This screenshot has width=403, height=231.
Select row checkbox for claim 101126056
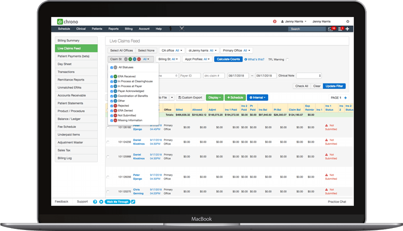pos(108,177)
